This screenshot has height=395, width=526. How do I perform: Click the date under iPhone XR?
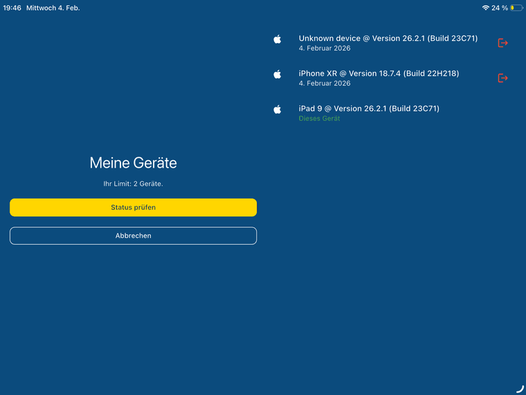325,83
